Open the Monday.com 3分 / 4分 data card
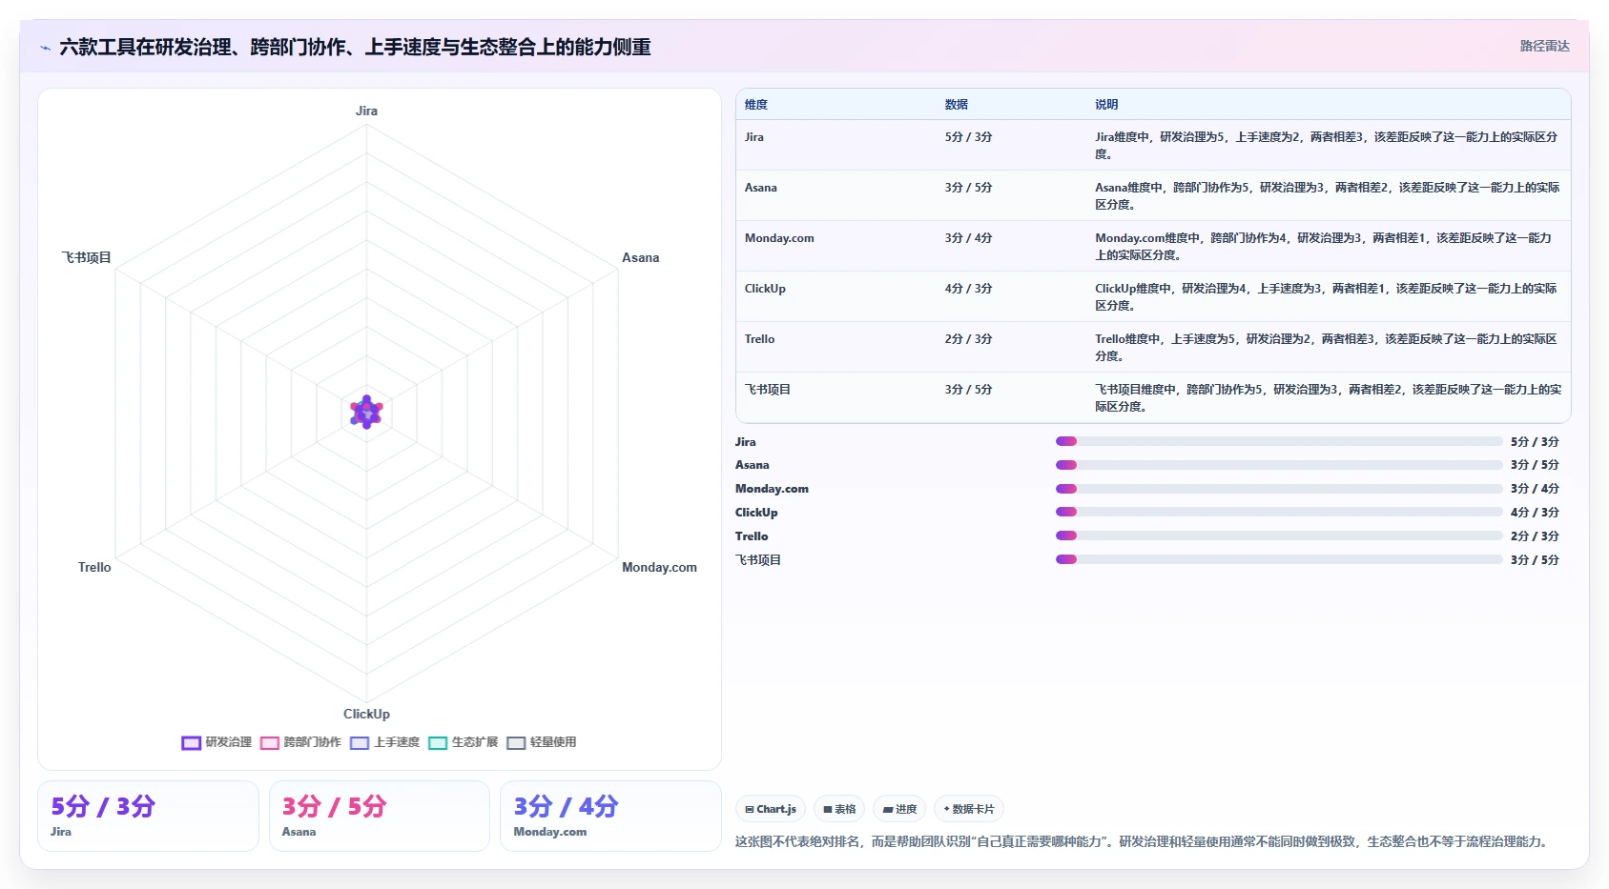 pos(610,816)
